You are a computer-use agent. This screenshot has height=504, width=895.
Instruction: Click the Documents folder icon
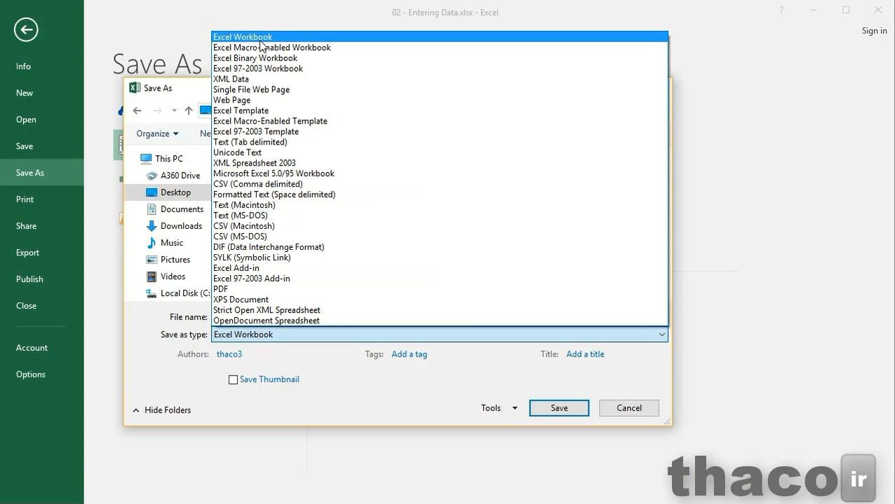pyautogui.click(x=152, y=209)
